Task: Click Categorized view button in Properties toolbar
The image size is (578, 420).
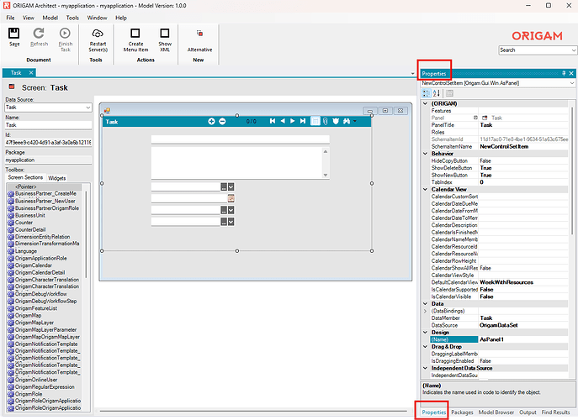Action: (x=426, y=93)
